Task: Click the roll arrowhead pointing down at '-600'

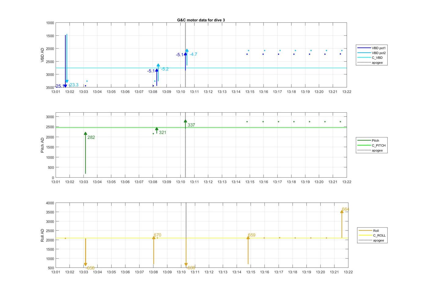Action: click(x=186, y=265)
